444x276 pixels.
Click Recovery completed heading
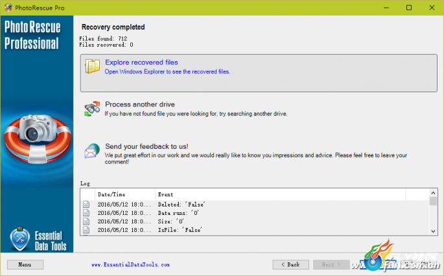click(x=113, y=27)
